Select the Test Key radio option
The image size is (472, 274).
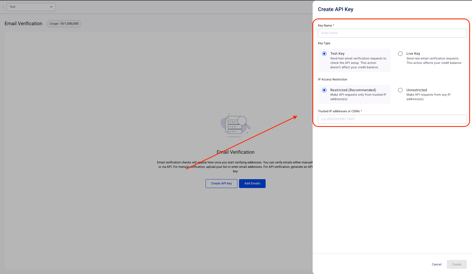(324, 54)
